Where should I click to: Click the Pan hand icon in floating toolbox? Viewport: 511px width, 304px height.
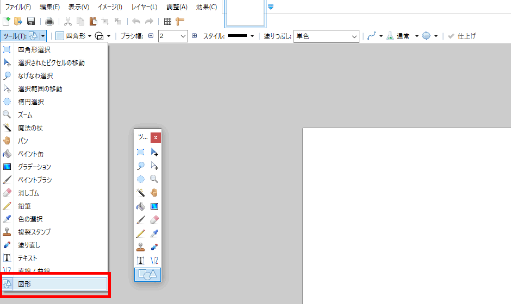pos(154,193)
